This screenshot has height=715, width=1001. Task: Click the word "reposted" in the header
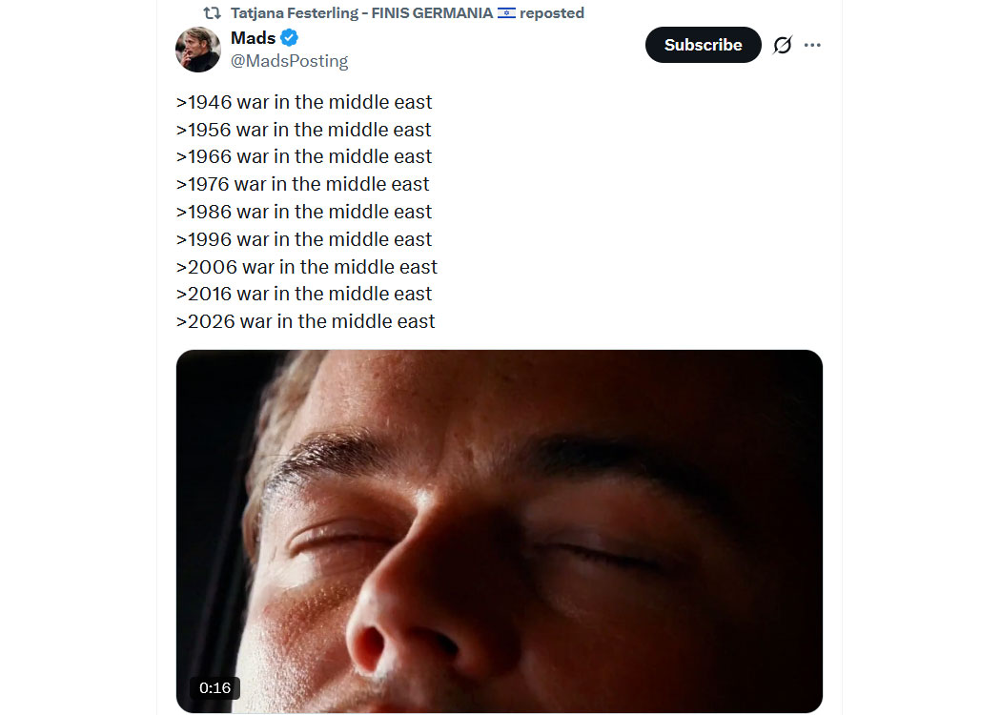[552, 13]
